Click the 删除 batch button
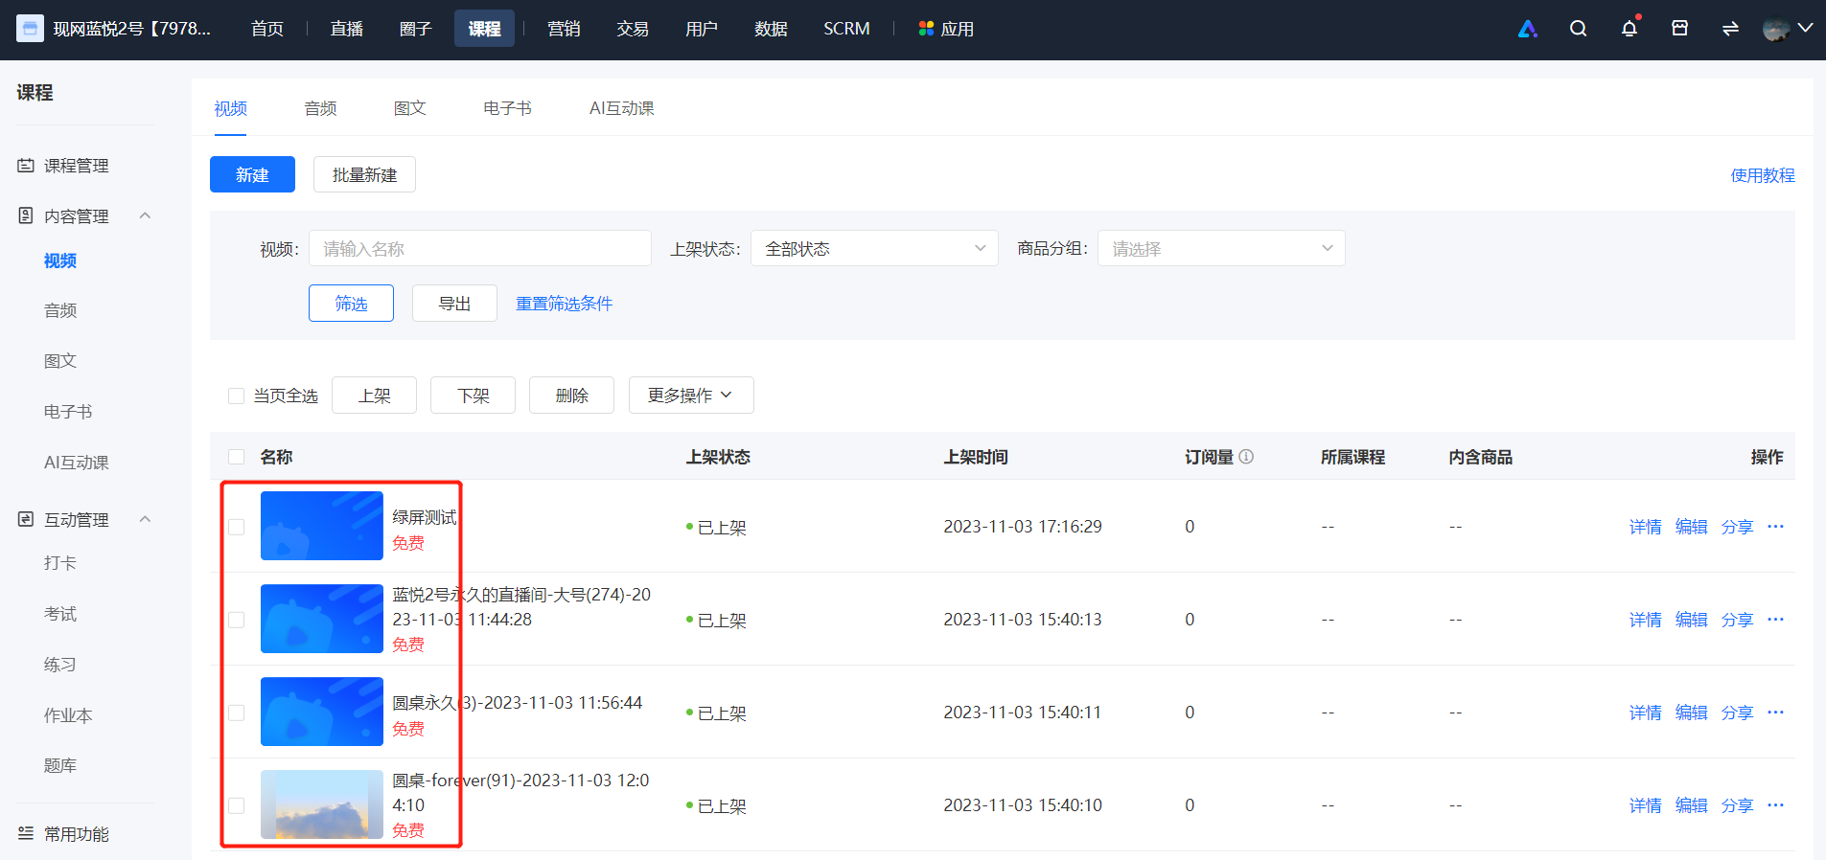The width and height of the screenshot is (1826, 860). pos(571,396)
